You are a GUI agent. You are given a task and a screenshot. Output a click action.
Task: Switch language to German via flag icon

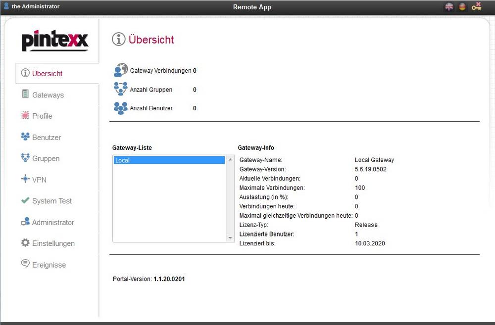click(462, 7)
